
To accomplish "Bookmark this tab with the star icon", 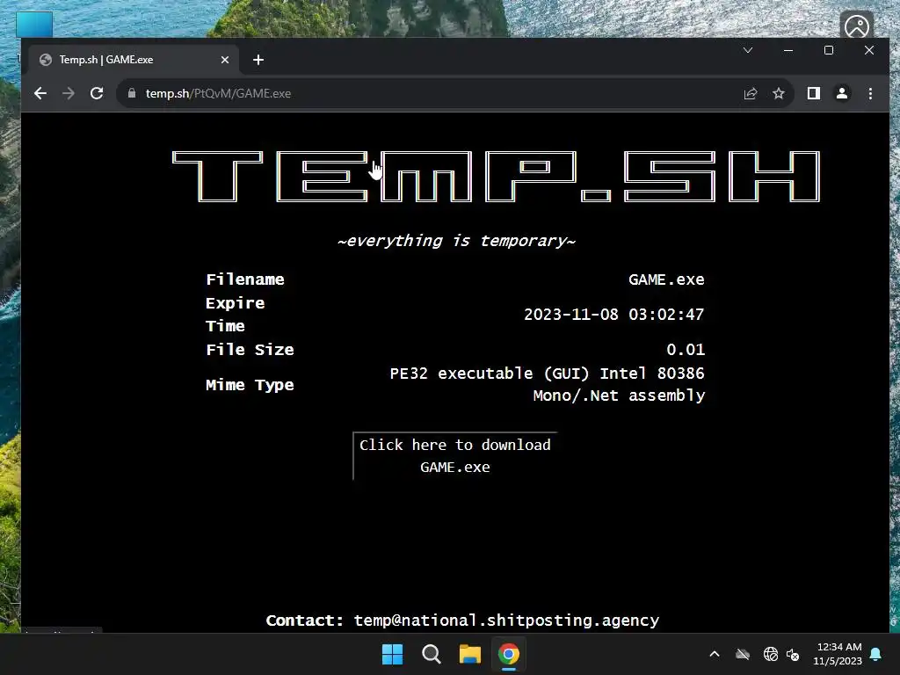I will [779, 93].
